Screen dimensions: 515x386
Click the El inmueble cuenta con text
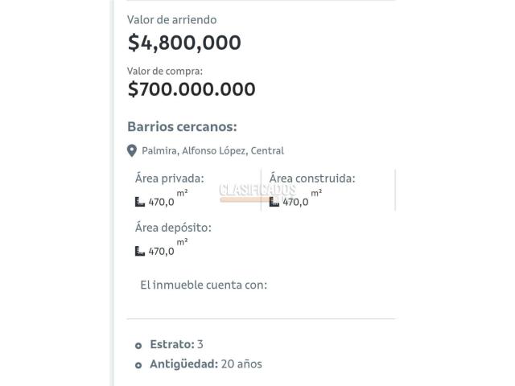[x=204, y=285]
